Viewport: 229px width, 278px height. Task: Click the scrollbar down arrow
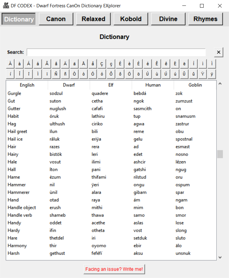(x=220, y=257)
